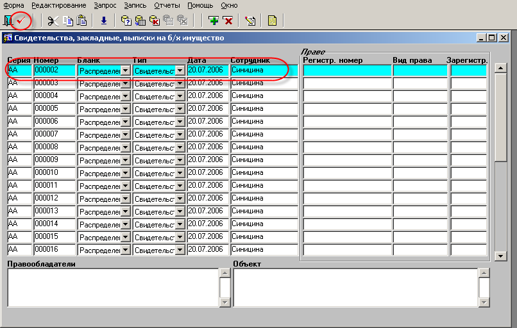517x328 pixels.
Task: Expand the Тип dropdown for row 000002
Action: pos(180,70)
